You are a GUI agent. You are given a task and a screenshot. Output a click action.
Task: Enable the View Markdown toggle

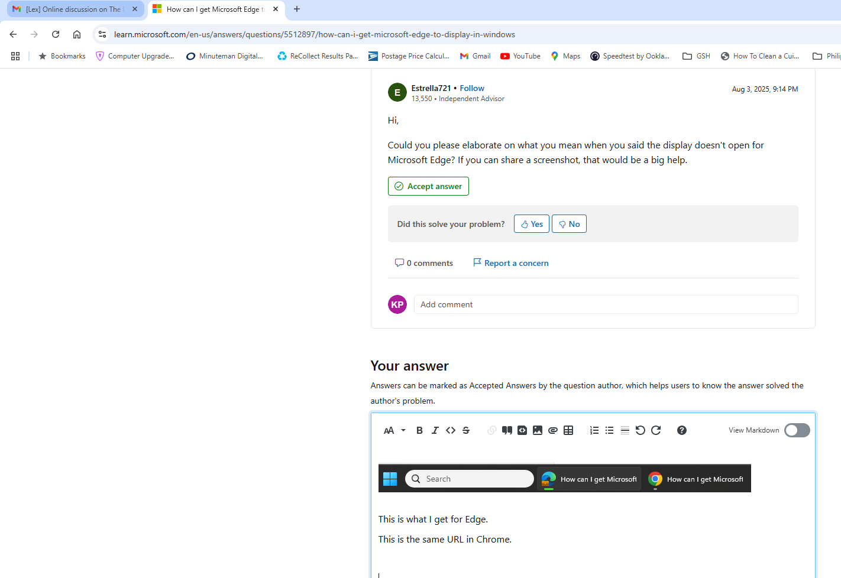797,430
